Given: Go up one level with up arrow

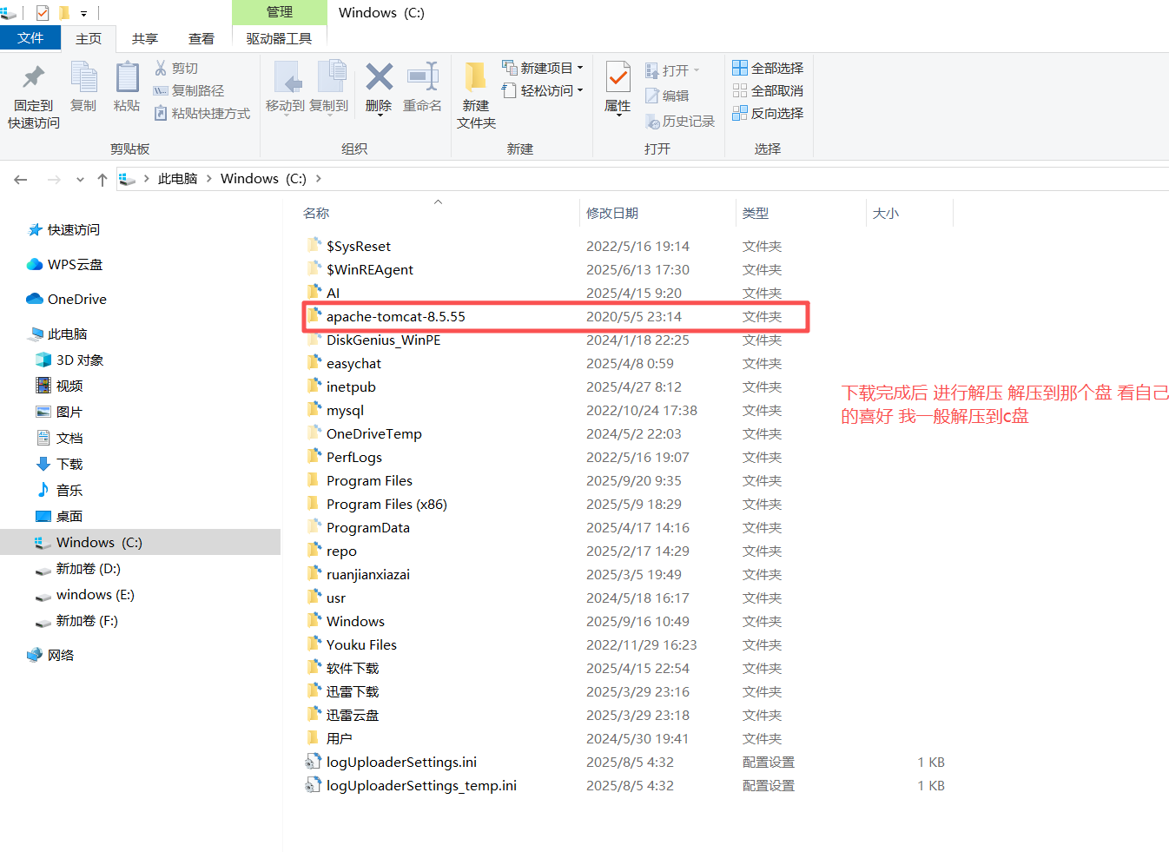Looking at the screenshot, I should point(102,180).
